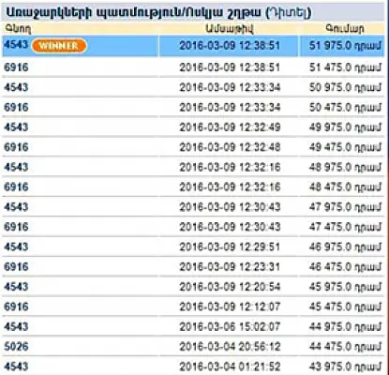Screen dimensions: 389x375
Task: Select the Գնող column header
Action: [x=18, y=29]
